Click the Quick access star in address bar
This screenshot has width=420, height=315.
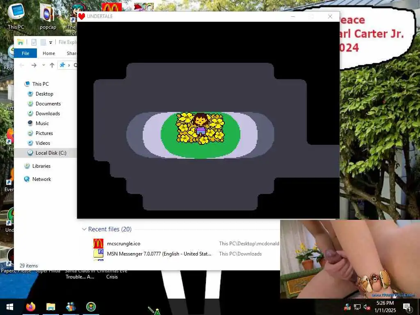pos(62,65)
